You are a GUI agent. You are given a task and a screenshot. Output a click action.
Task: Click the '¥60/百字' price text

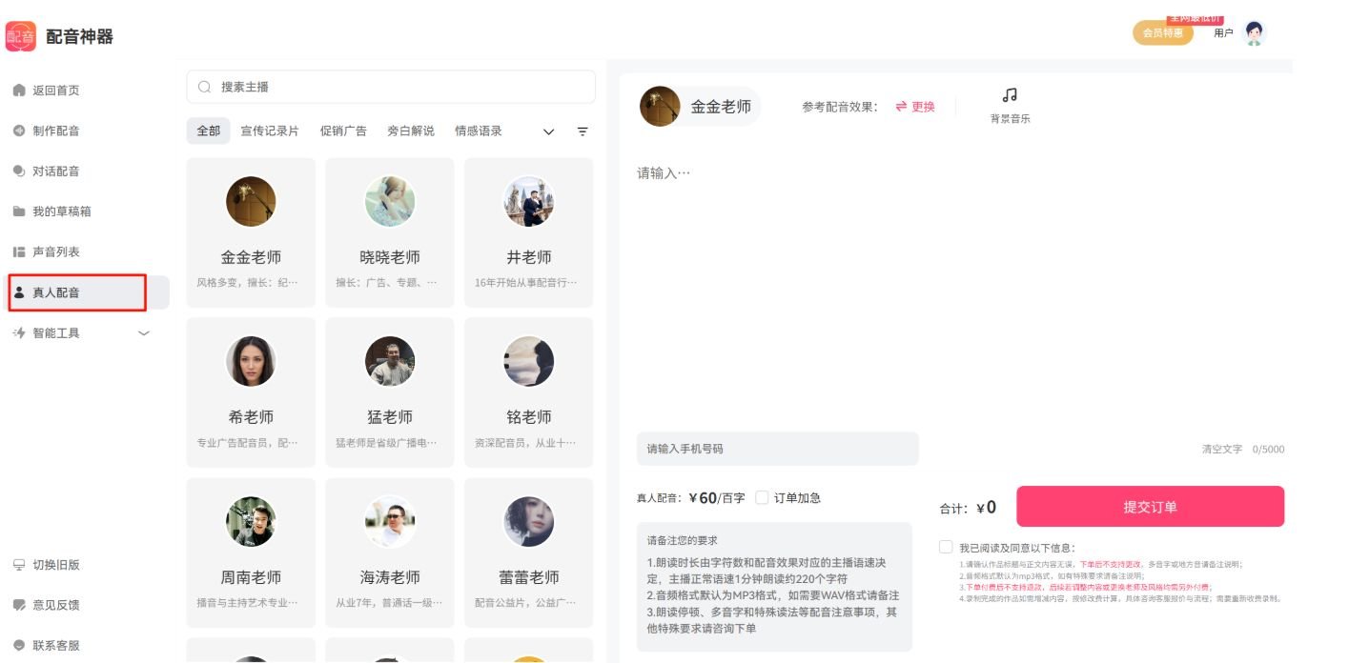[x=717, y=497]
